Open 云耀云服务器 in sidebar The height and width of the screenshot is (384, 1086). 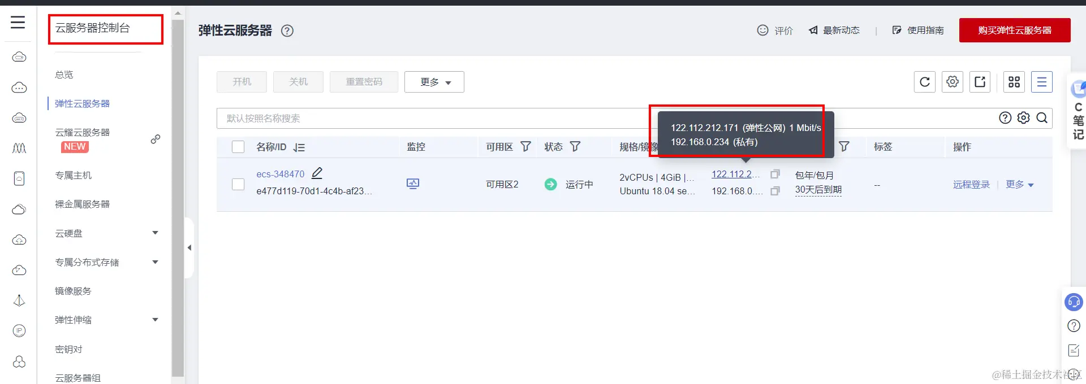click(83, 133)
